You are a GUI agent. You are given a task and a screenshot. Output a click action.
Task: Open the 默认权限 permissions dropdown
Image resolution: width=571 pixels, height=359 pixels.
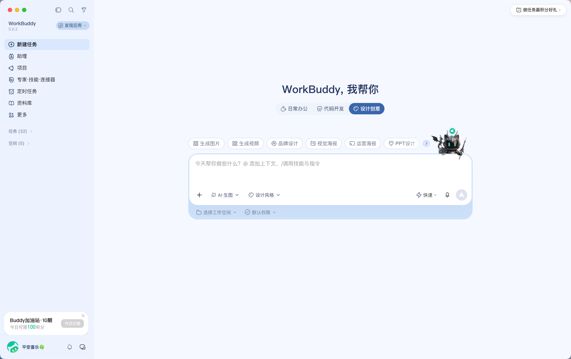pos(260,212)
